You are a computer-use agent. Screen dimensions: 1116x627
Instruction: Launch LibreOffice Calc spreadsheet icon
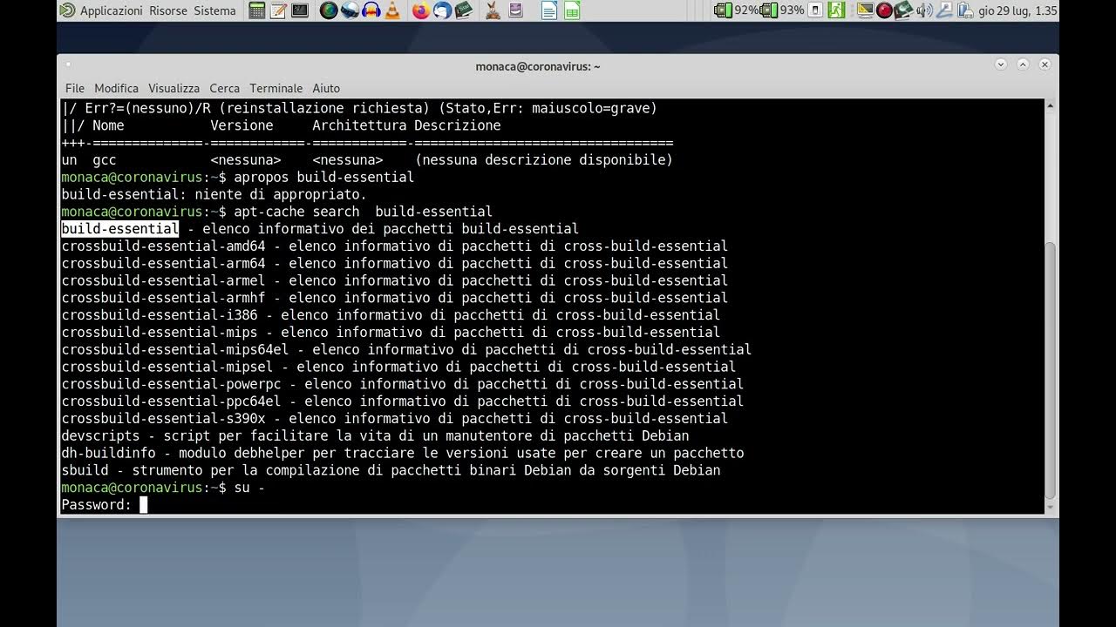(x=571, y=10)
